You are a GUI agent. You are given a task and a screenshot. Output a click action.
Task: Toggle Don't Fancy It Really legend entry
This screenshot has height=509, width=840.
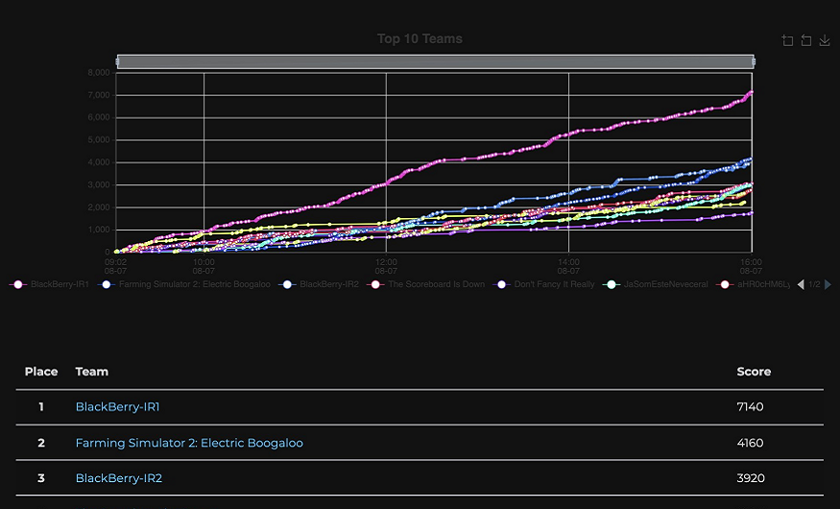543,284
